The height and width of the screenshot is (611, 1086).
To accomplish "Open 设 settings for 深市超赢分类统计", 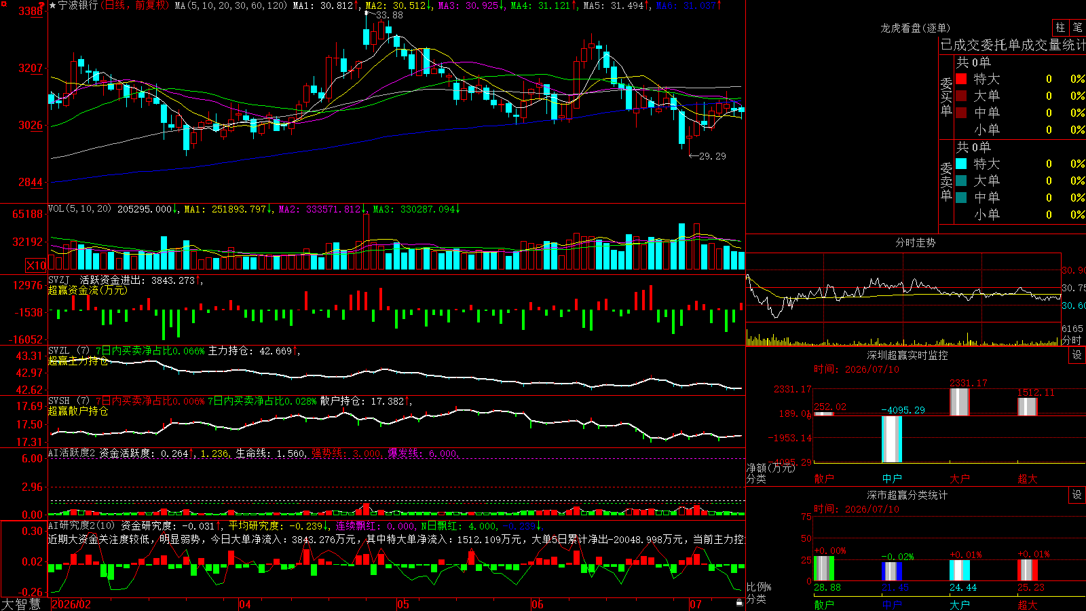I will click(x=1076, y=495).
